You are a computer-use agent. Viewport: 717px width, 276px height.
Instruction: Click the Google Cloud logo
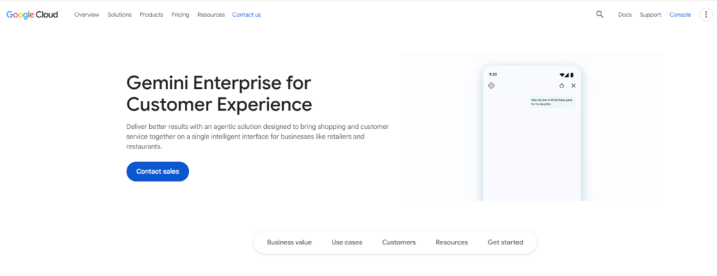pyautogui.click(x=32, y=15)
